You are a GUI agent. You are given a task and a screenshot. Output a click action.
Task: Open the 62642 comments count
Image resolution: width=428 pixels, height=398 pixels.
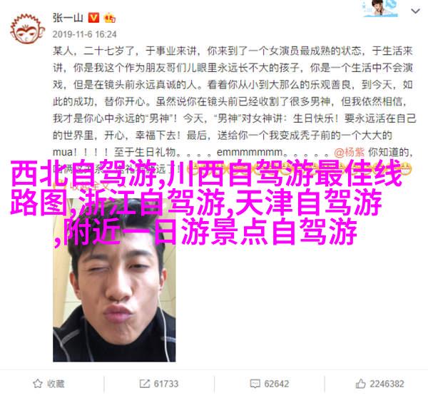[277, 384]
